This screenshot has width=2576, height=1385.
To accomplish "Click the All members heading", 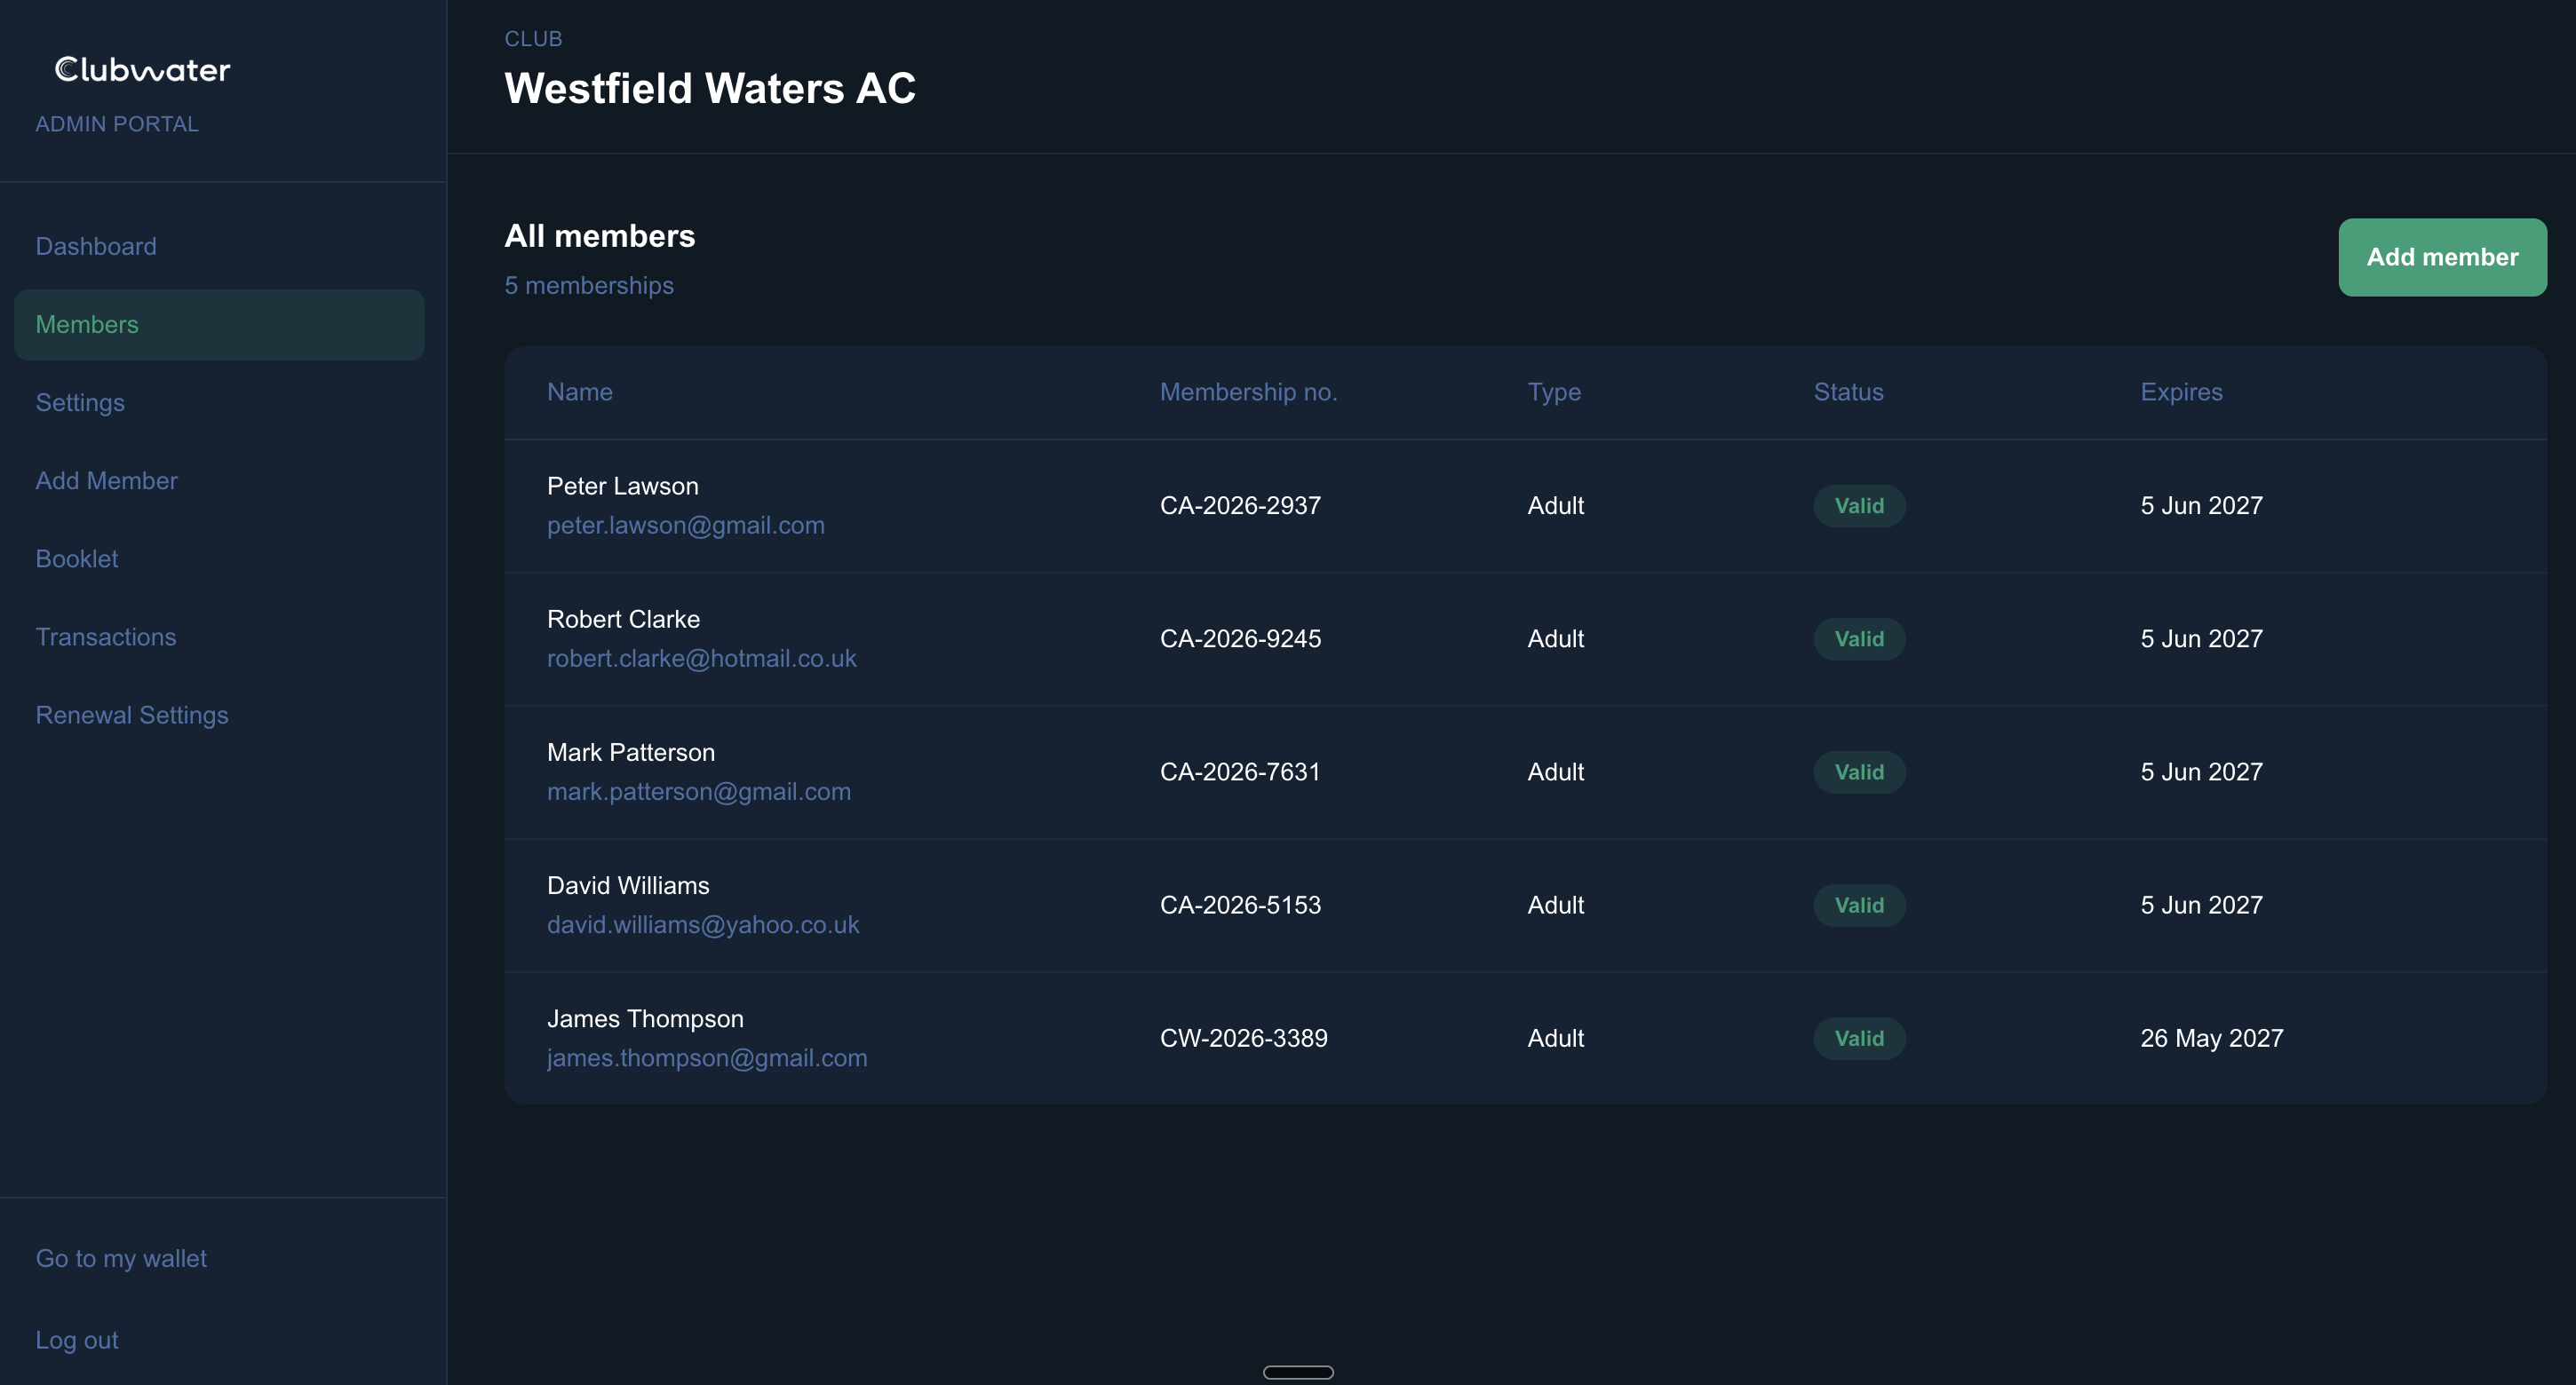I will tap(599, 236).
